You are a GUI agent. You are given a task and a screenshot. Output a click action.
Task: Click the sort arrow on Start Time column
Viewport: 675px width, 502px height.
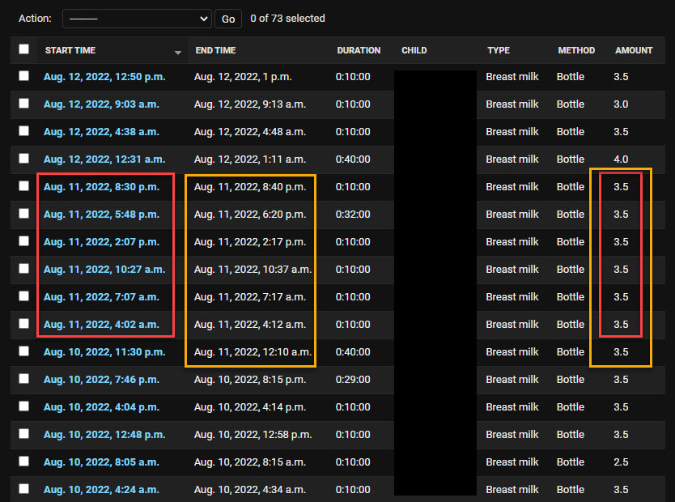coord(178,50)
